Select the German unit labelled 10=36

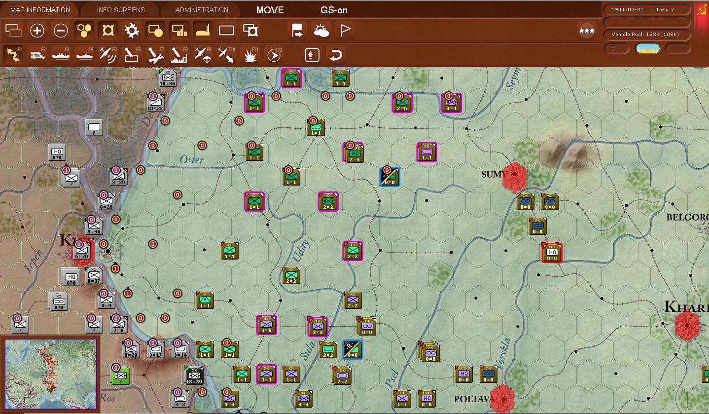pos(168,78)
